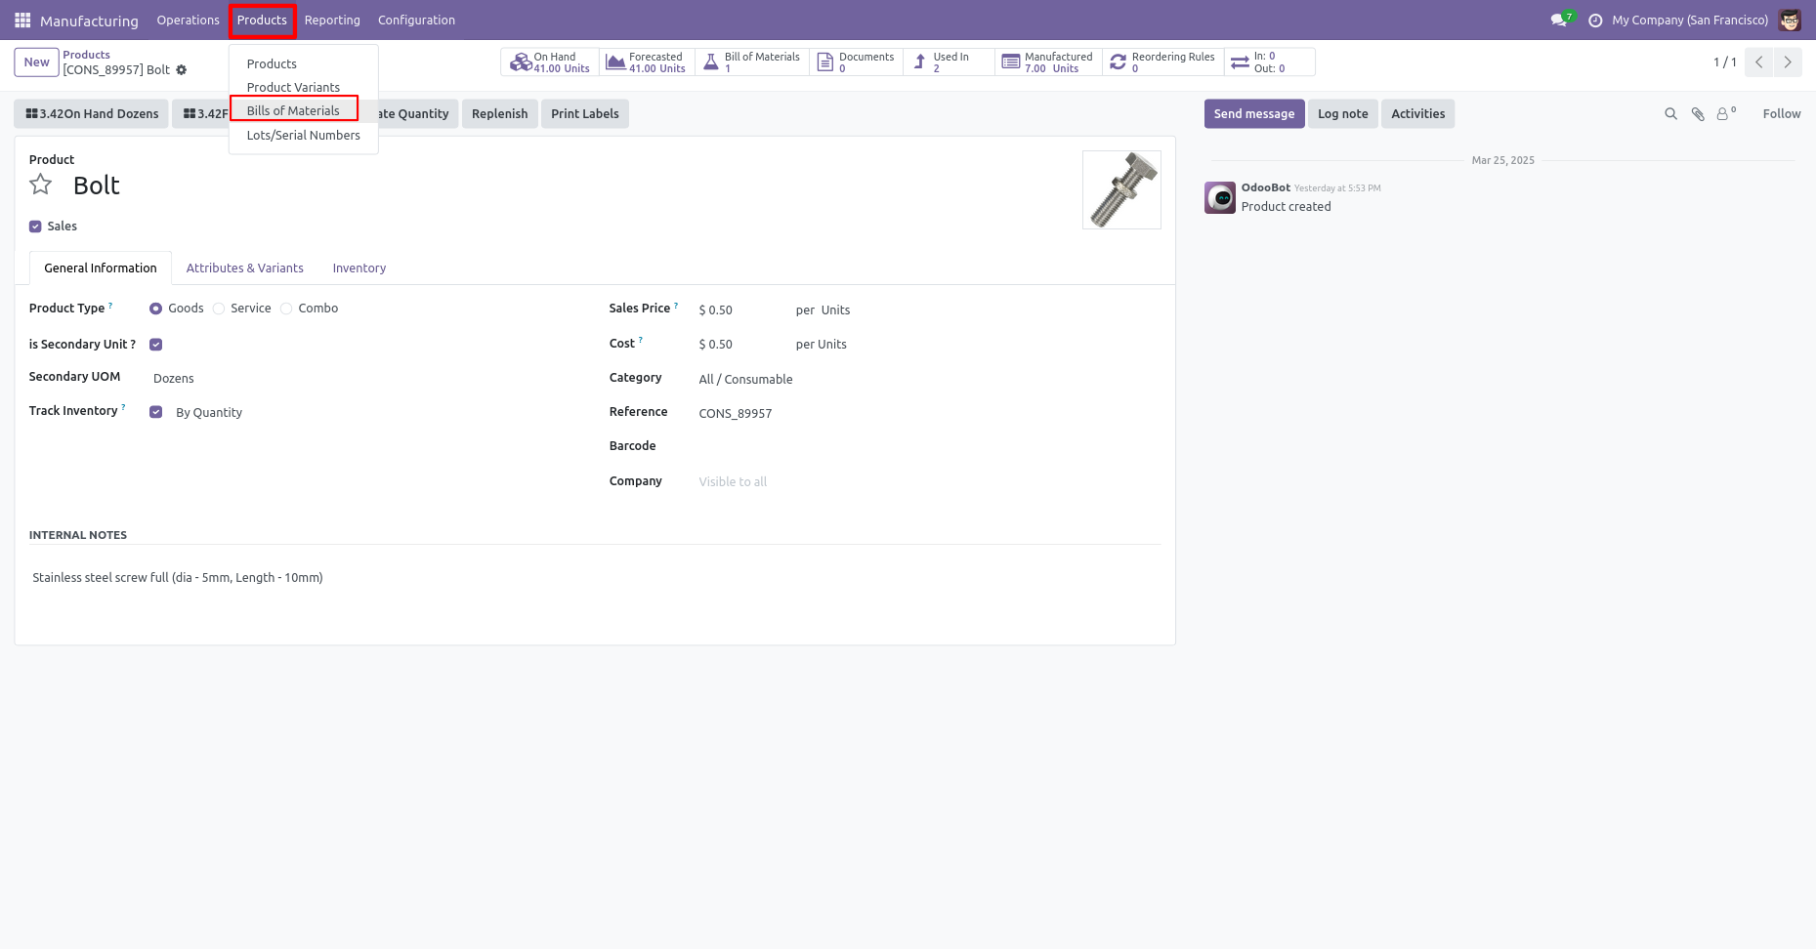Image resolution: width=1816 pixels, height=949 pixels.
Task: Open the user avatar menu
Action: coord(1790,20)
